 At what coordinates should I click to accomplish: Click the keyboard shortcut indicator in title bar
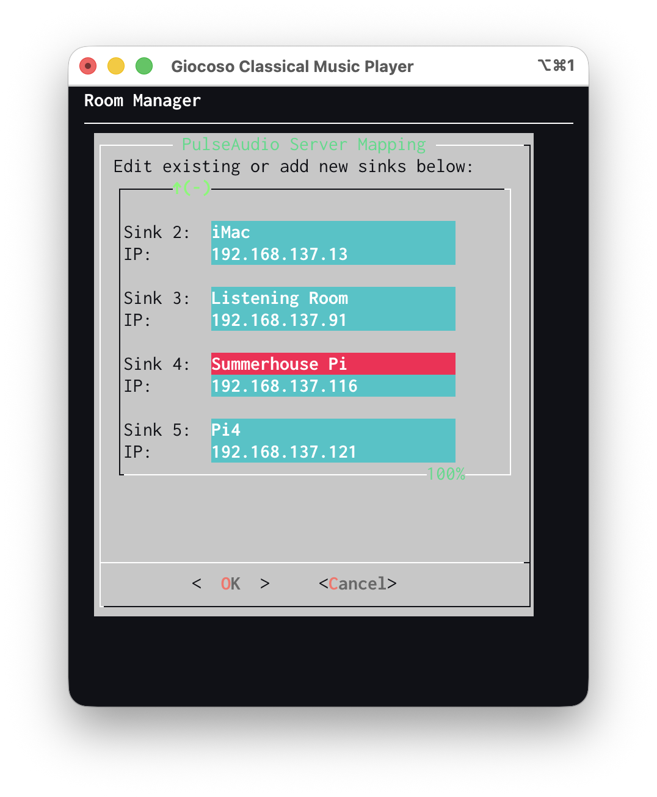(556, 65)
